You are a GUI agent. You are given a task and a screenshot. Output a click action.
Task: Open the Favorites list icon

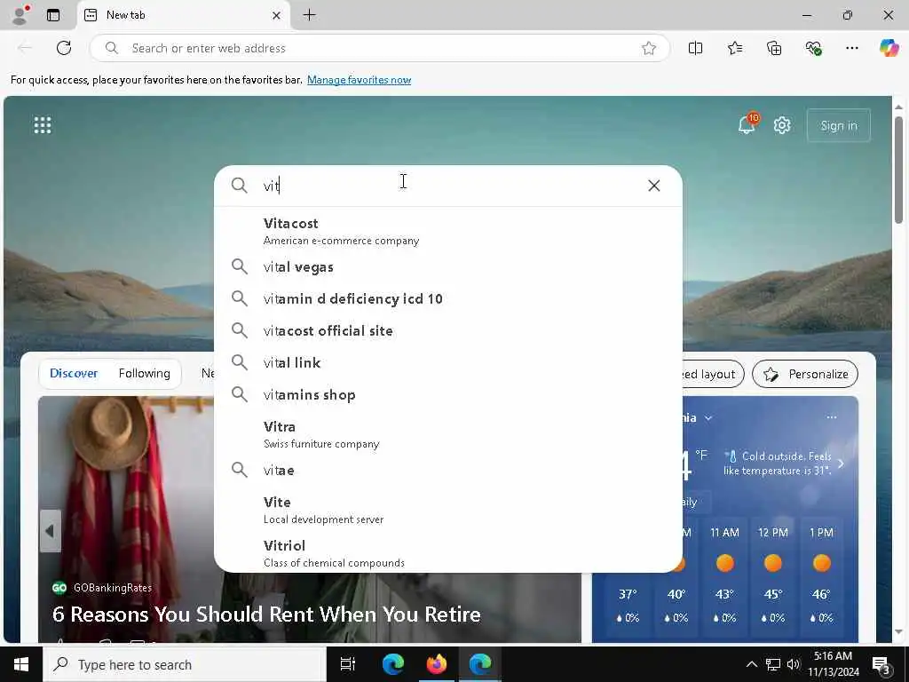[734, 48]
